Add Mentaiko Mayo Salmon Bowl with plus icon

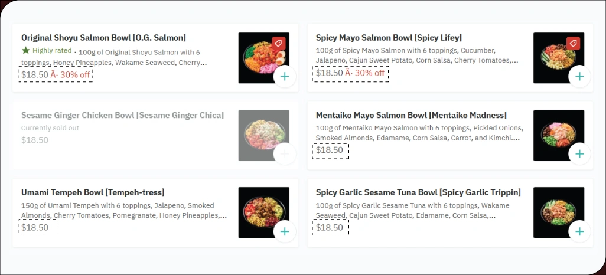tap(579, 153)
